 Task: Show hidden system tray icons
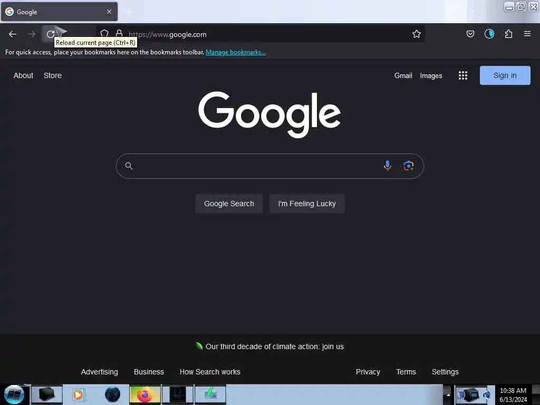448,394
